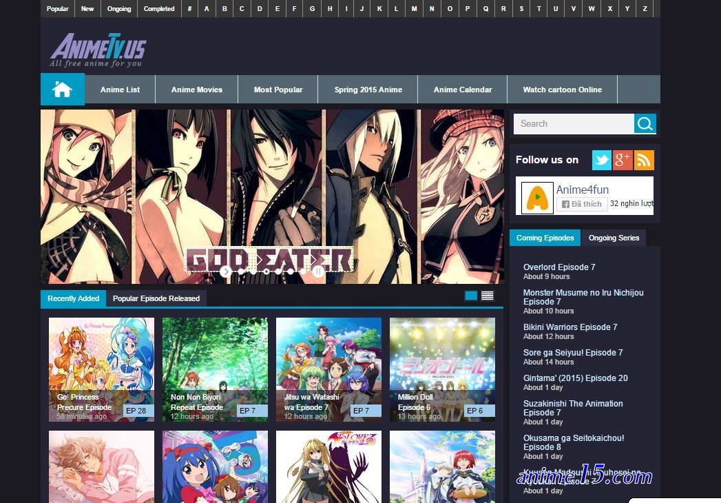Viewport: 721px width, 503px height.
Task: Browse anime starting with letter K
Action: (379, 9)
